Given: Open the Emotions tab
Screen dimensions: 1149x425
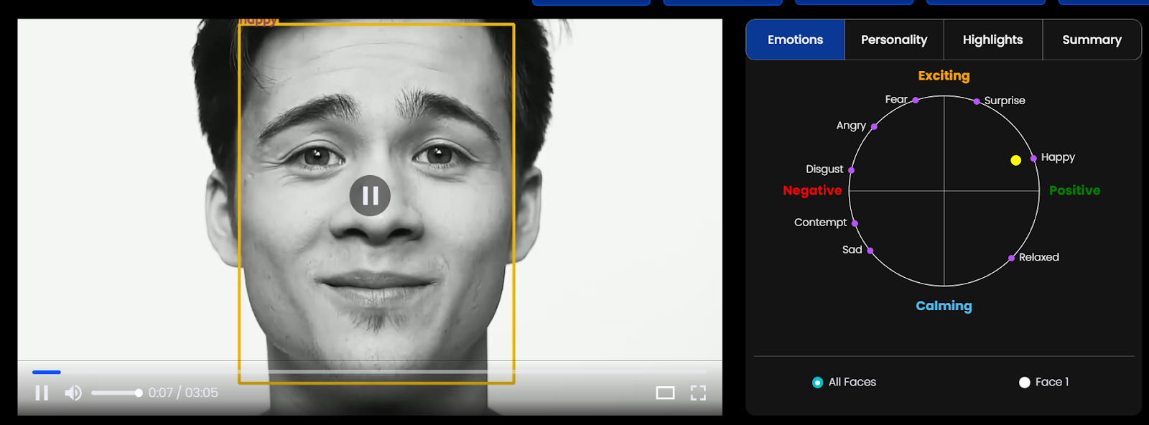Looking at the screenshot, I should pos(795,39).
